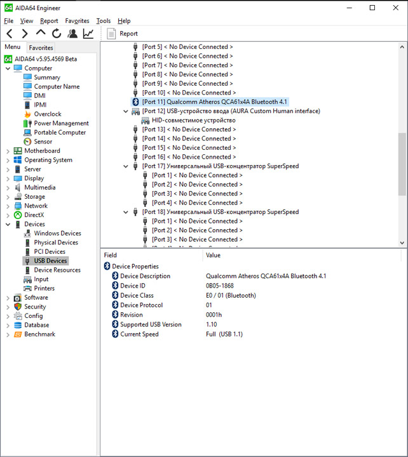Expand the Server tree node

coord(8,169)
